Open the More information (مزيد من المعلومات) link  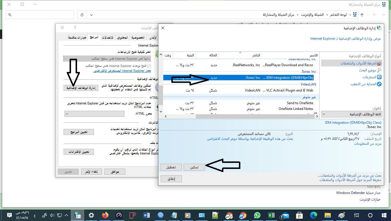point(368,144)
